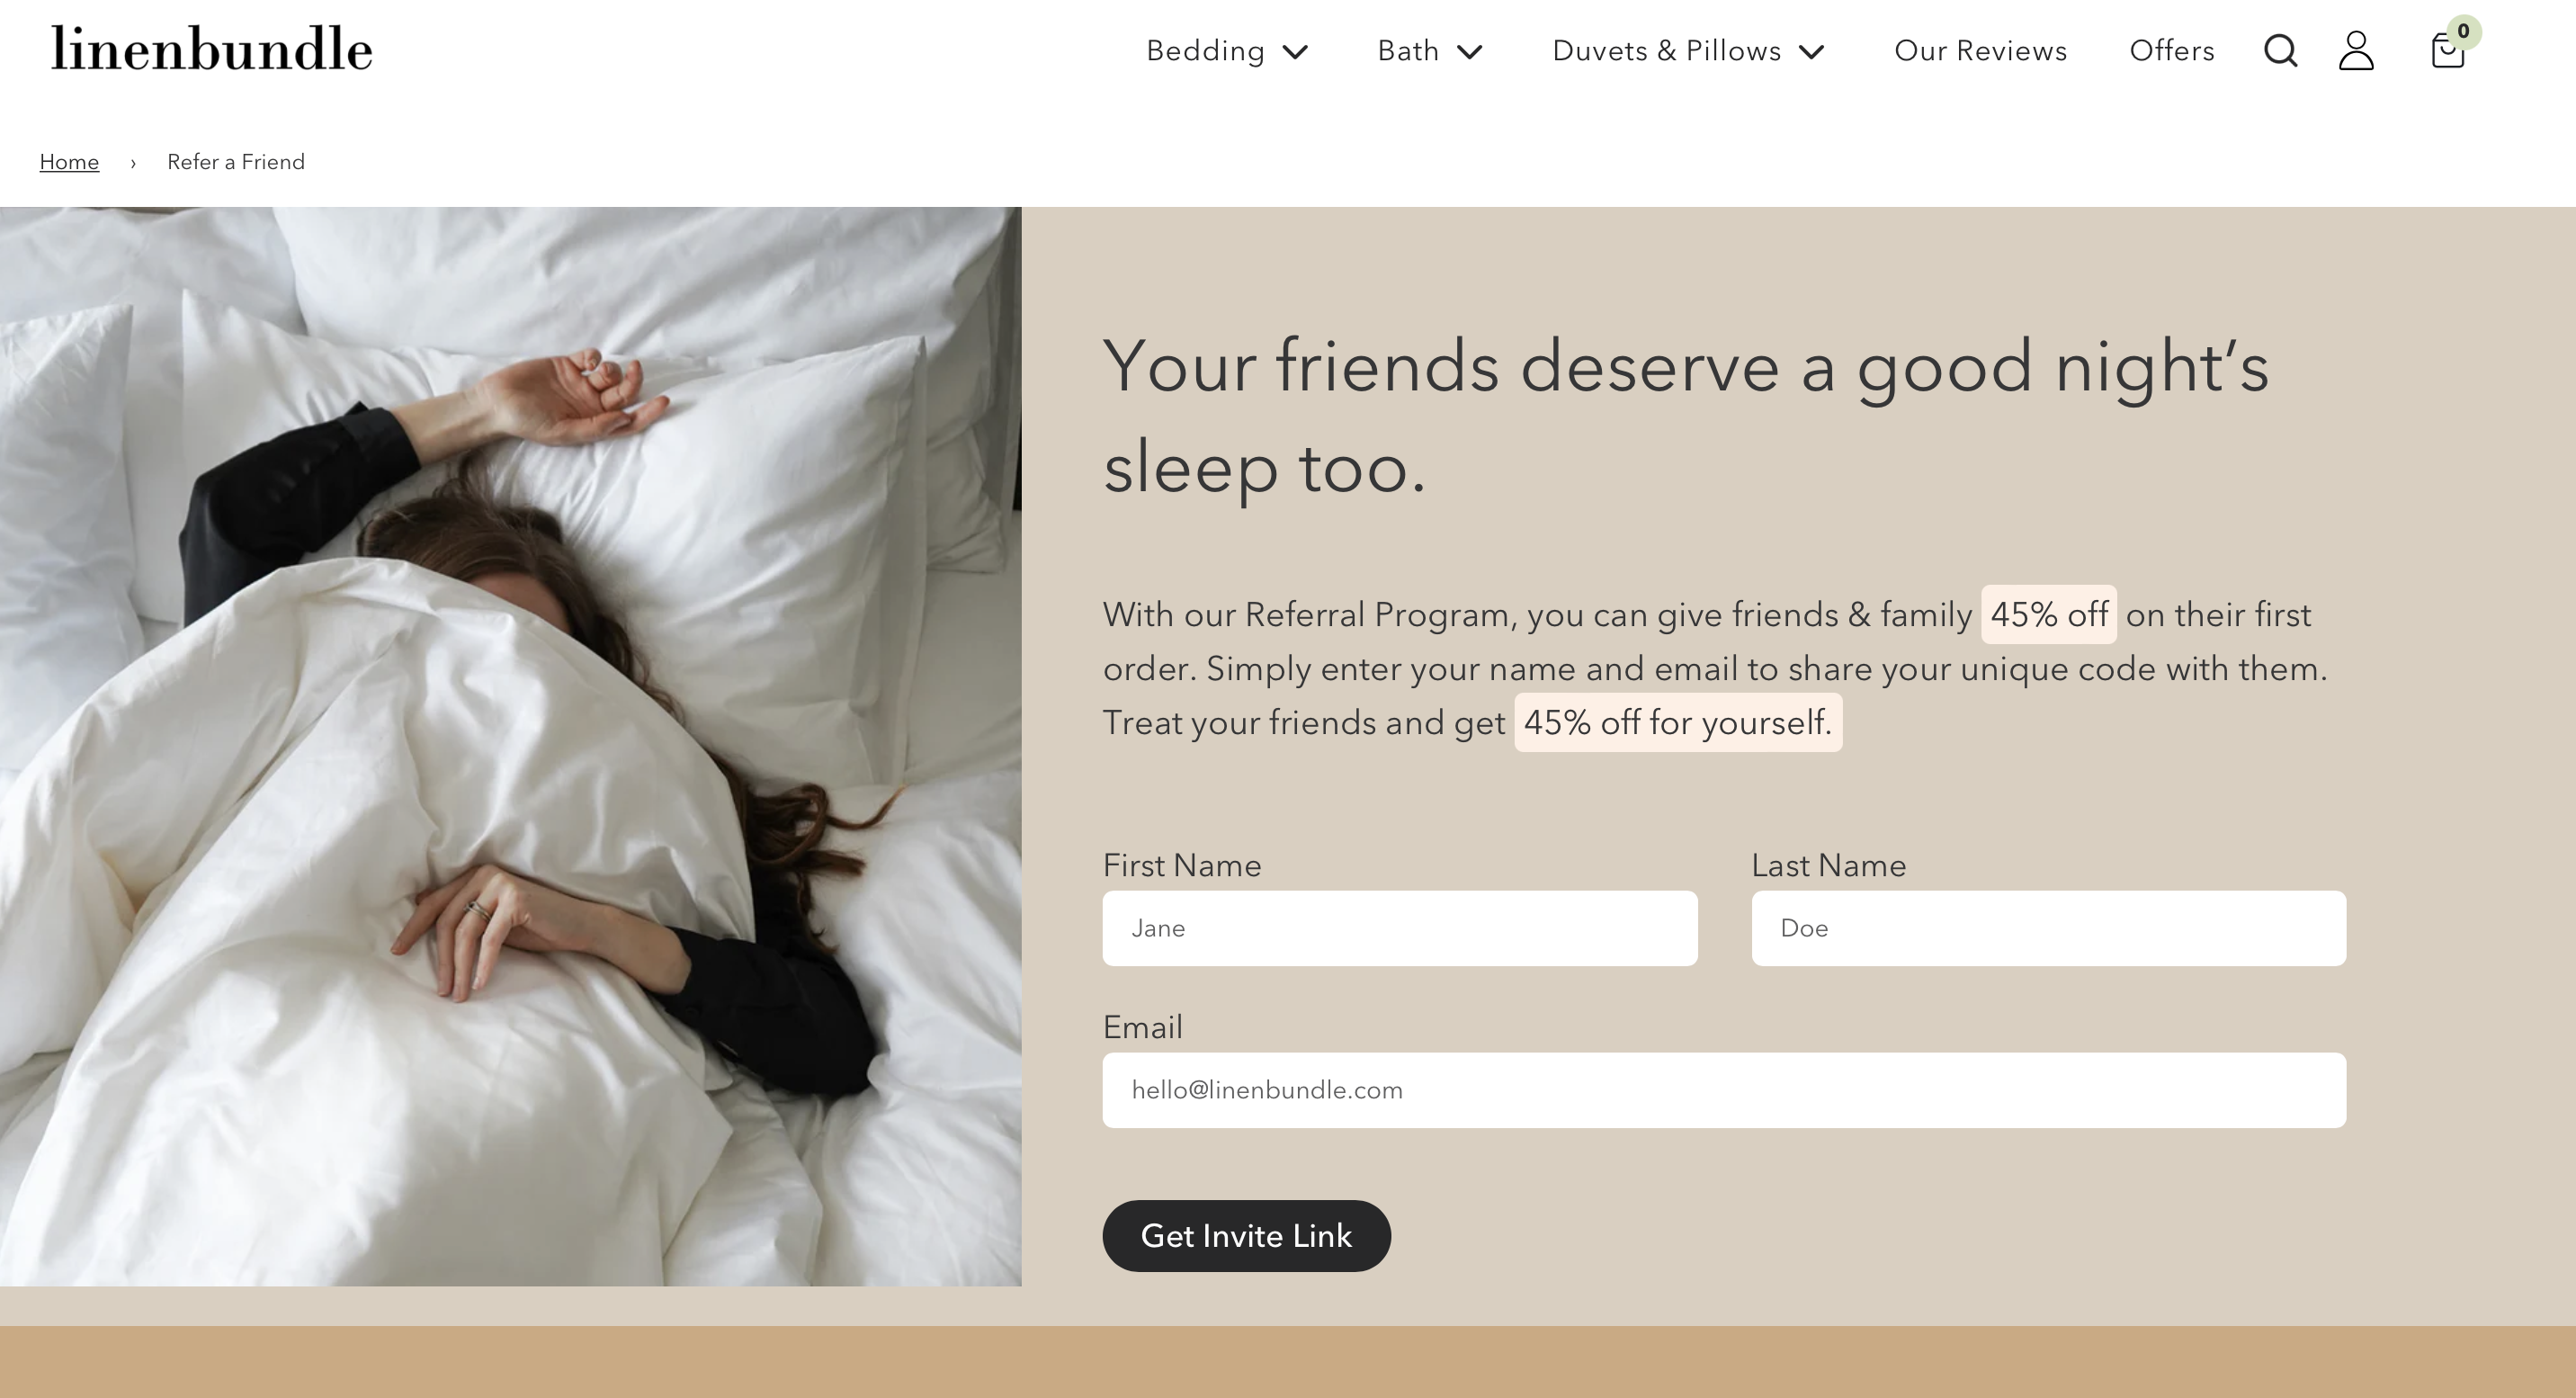The width and height of the screenshot is (2576, 1398).
Task: Click the linenbundle logo
Action: click(x=211, y=49)
